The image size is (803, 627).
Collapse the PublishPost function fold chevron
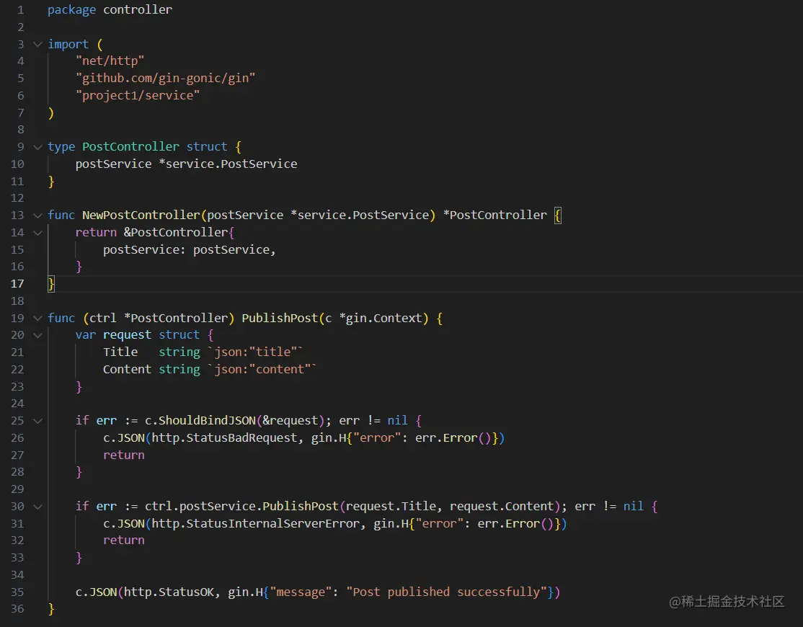(37, 319)
